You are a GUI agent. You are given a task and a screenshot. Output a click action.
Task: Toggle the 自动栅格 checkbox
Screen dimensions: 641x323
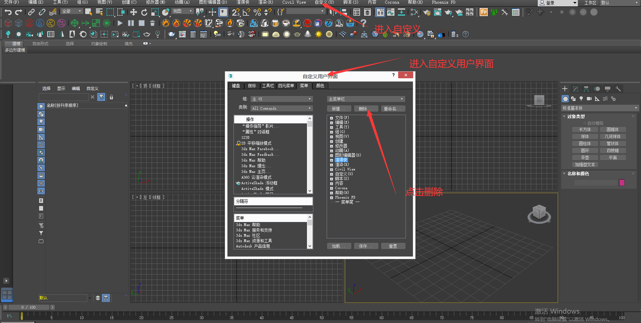(x=585, y=123)
